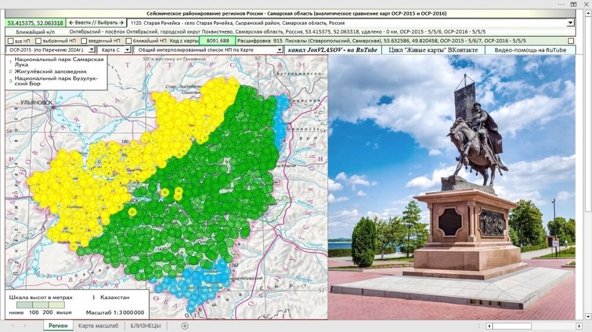Click the ribbon display options icon

(574, 4)
